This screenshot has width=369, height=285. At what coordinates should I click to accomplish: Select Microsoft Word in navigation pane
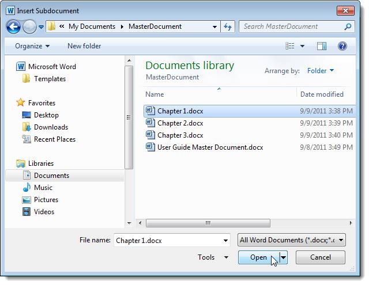tap(46, 66)
